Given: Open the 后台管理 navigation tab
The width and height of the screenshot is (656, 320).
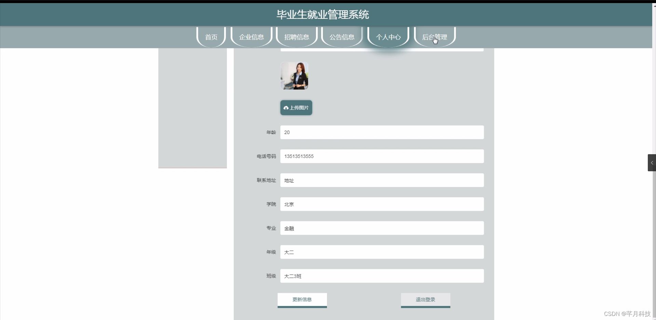Looking at the screenshot, I should [x=434, y=37].
